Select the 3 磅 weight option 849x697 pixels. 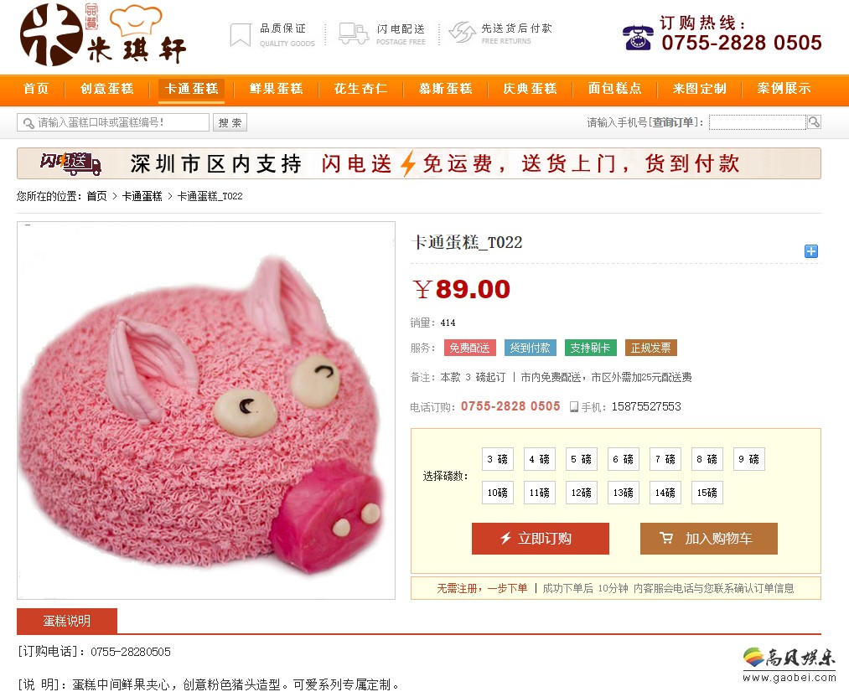tap(498, 459)
